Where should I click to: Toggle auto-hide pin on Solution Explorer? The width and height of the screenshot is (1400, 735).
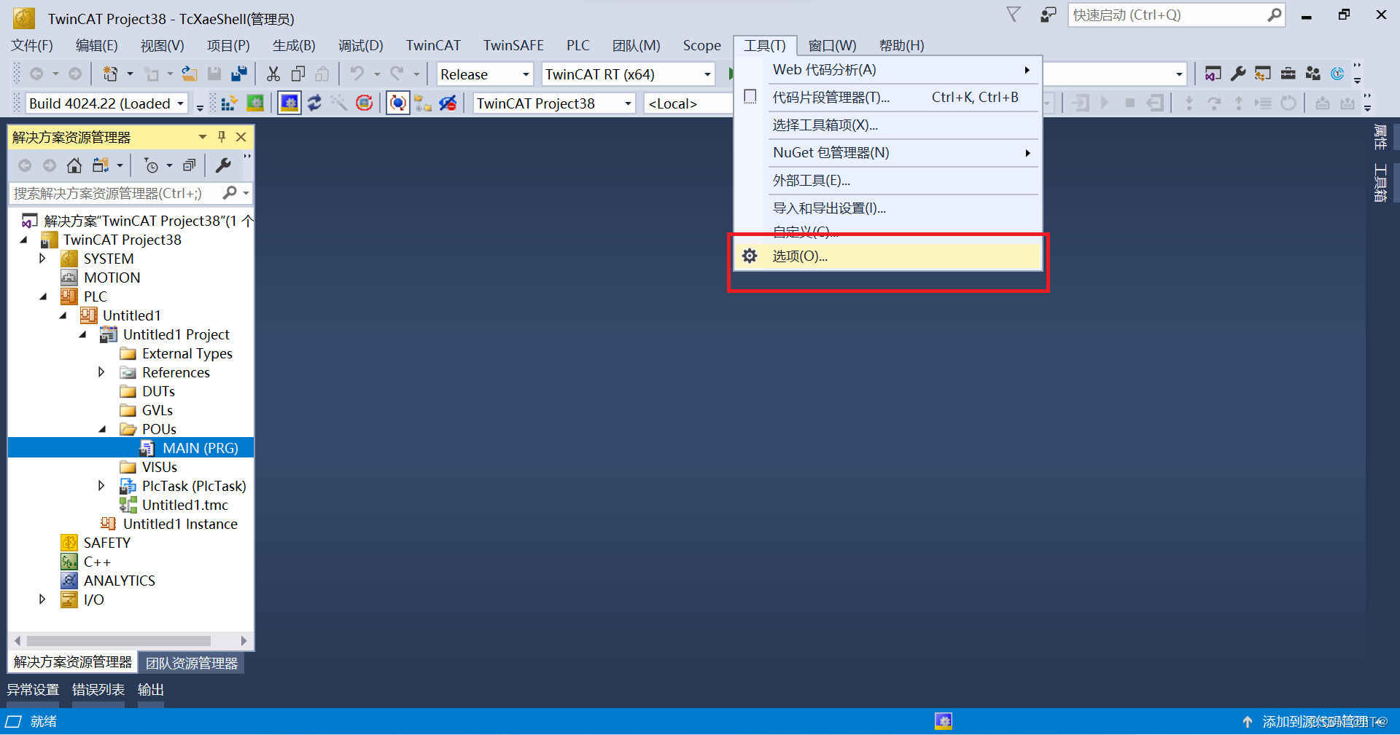(x=222, y=137)
